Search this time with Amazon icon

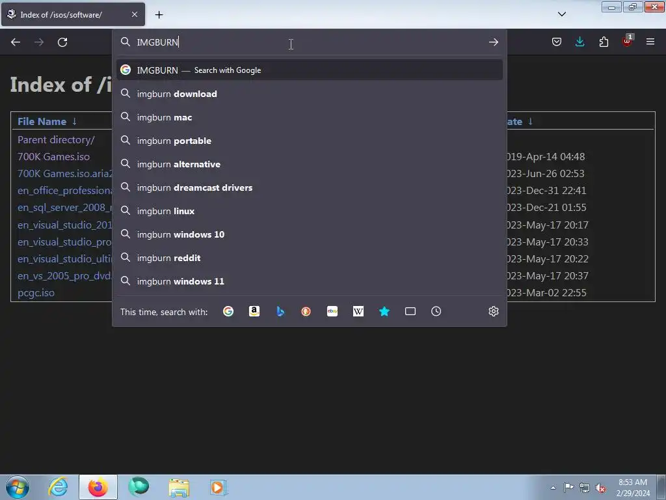tap(254, 312)
